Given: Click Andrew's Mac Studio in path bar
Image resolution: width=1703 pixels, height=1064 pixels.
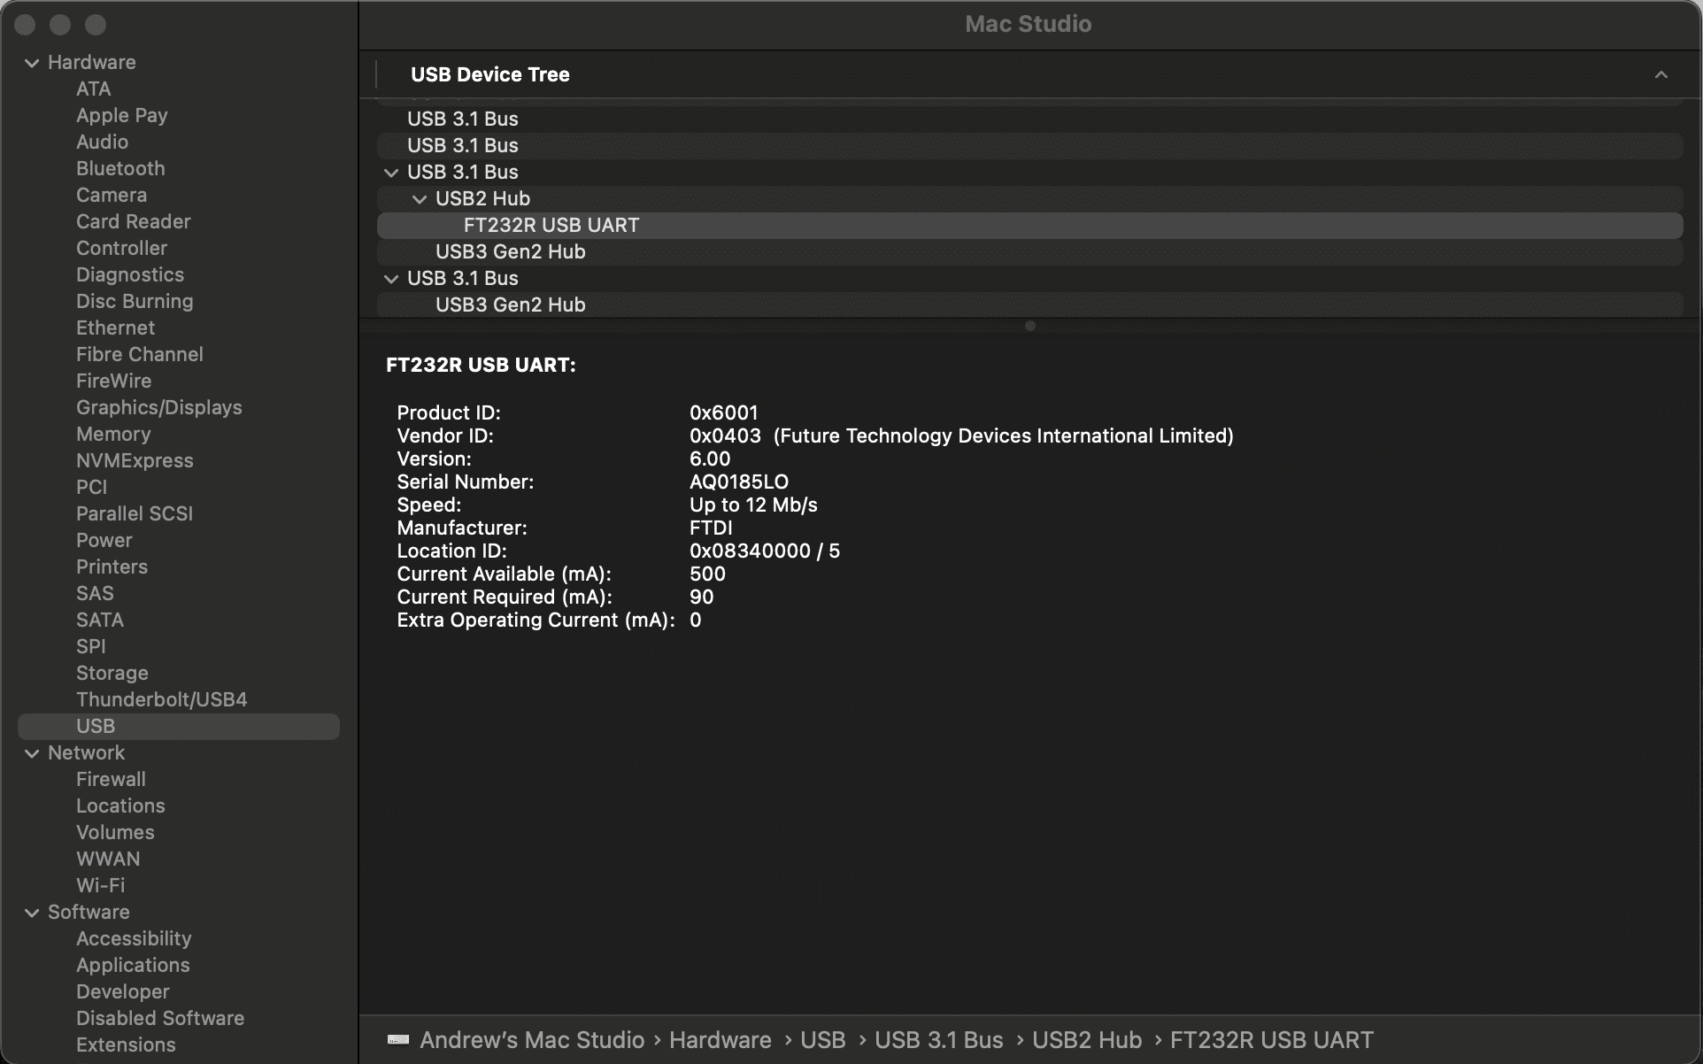Looking at the screenshot, I should tap(531, 1040).
